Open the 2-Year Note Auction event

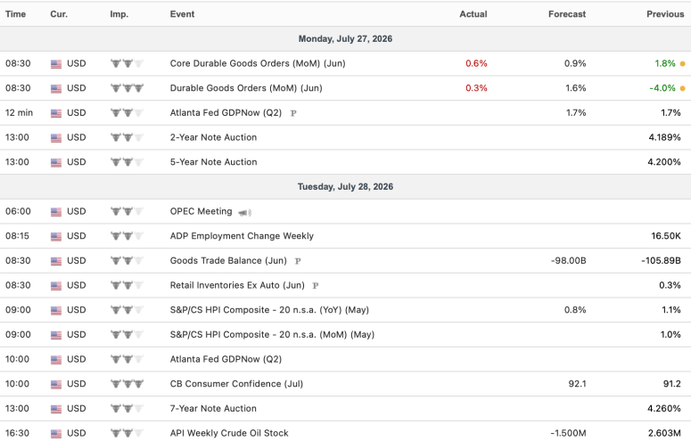[213, 137]
